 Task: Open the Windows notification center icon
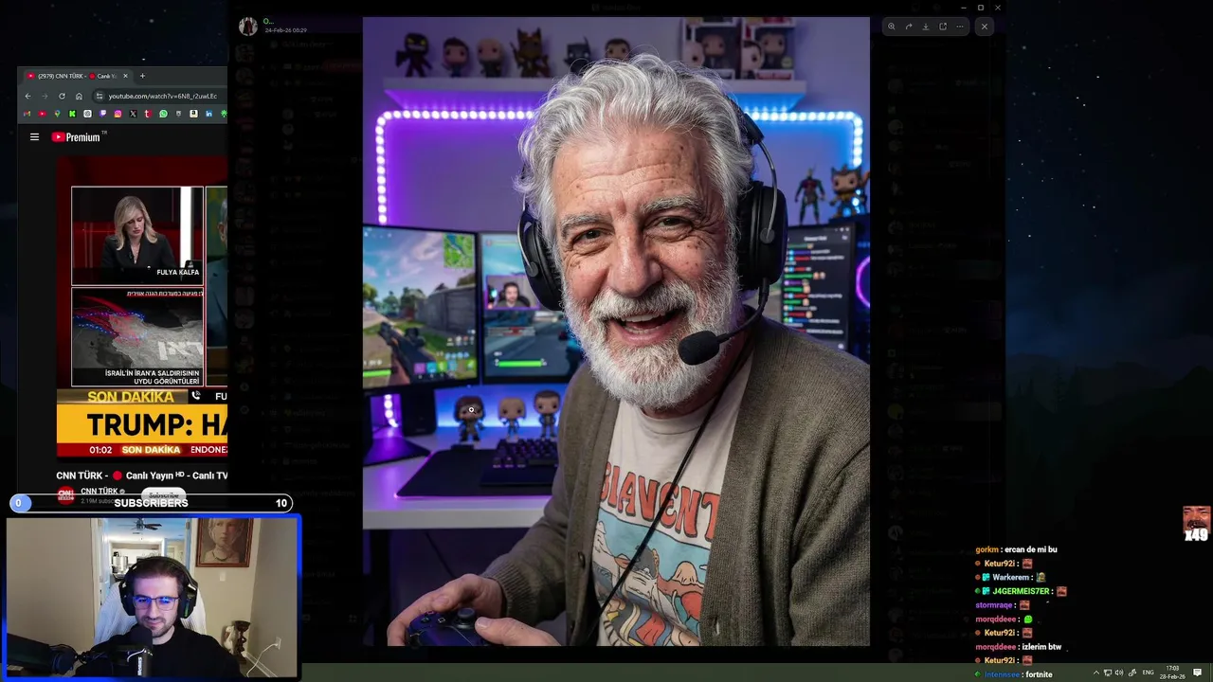click(x=1197, y=673)
